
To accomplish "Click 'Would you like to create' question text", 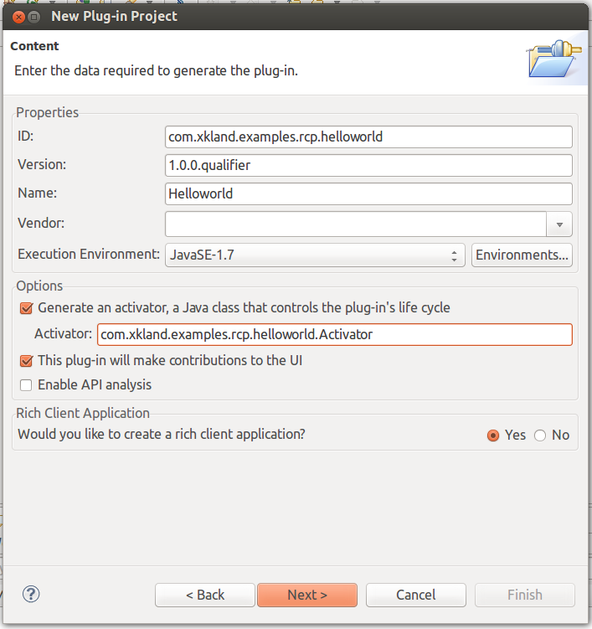I will 162,435.
